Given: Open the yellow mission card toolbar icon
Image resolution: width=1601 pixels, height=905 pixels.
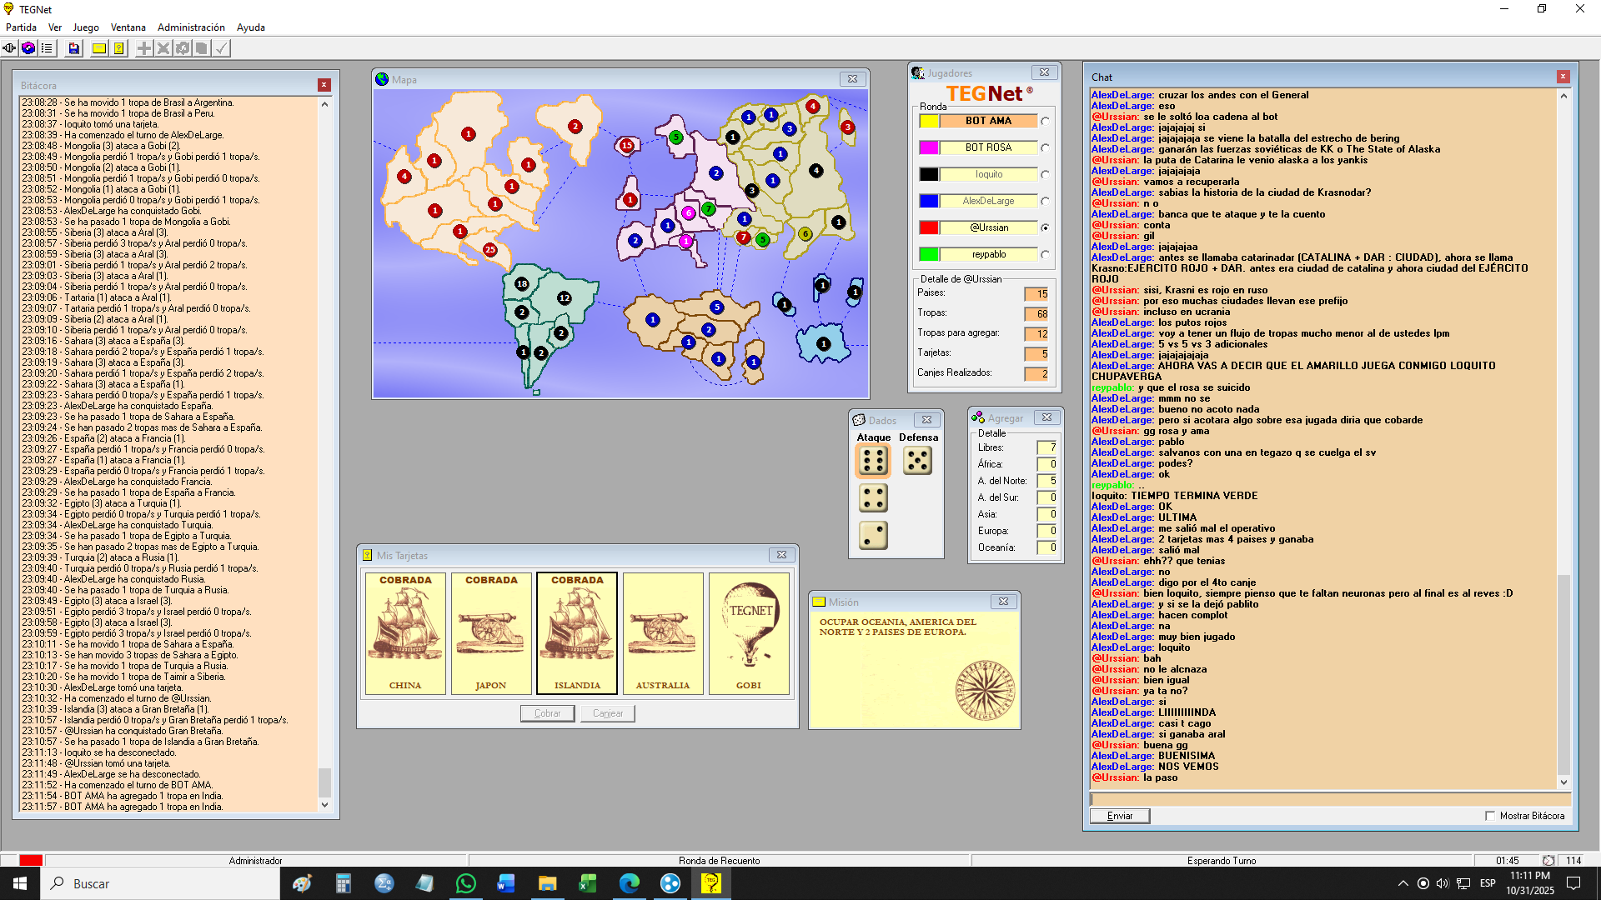Looking at the screenshot, I should (99, 48).
